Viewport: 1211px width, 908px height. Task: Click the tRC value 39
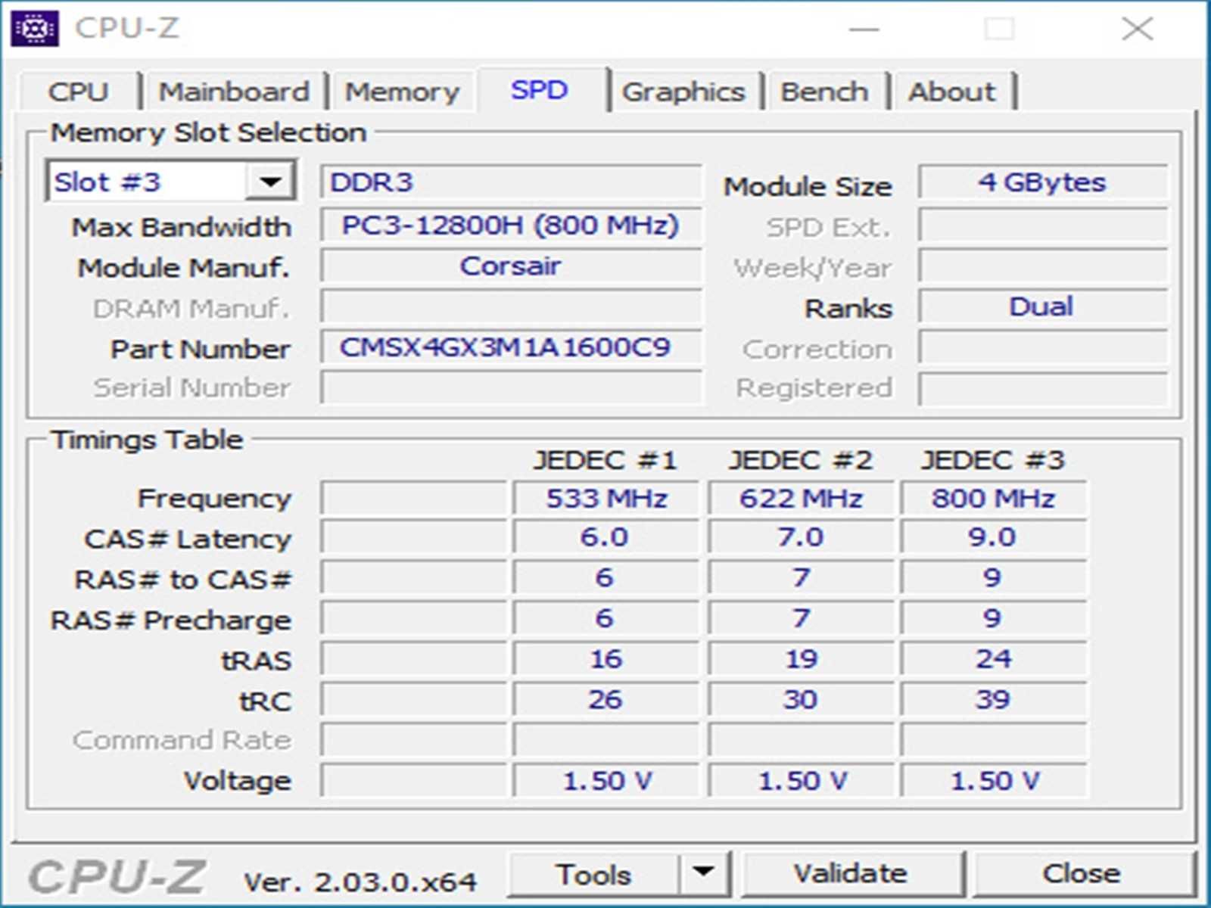click(994, 699)
